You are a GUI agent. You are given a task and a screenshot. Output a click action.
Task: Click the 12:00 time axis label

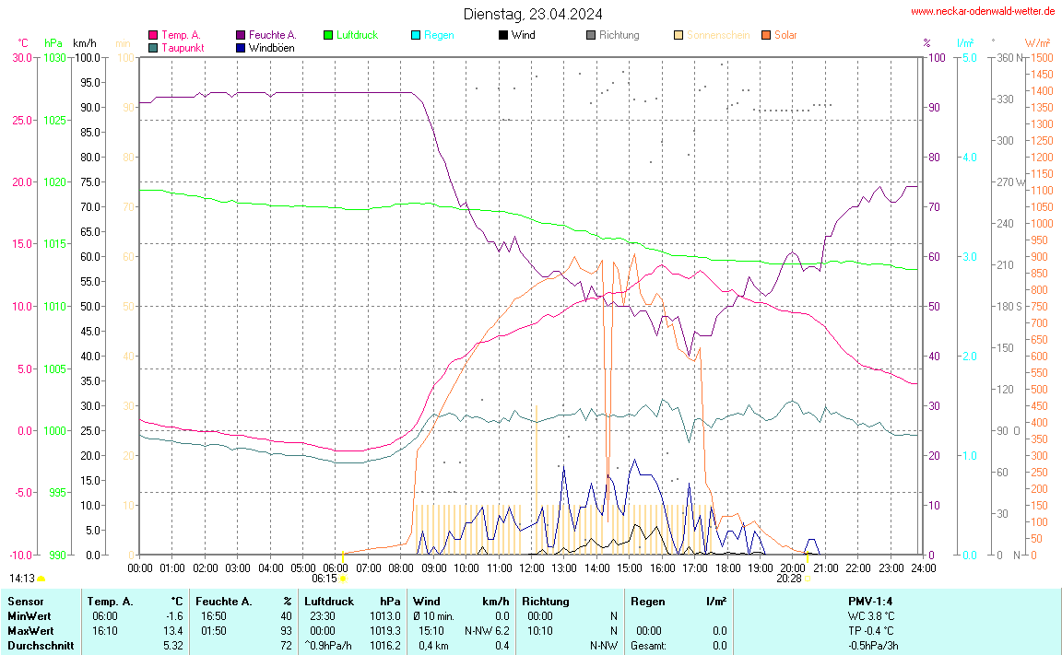532,567
